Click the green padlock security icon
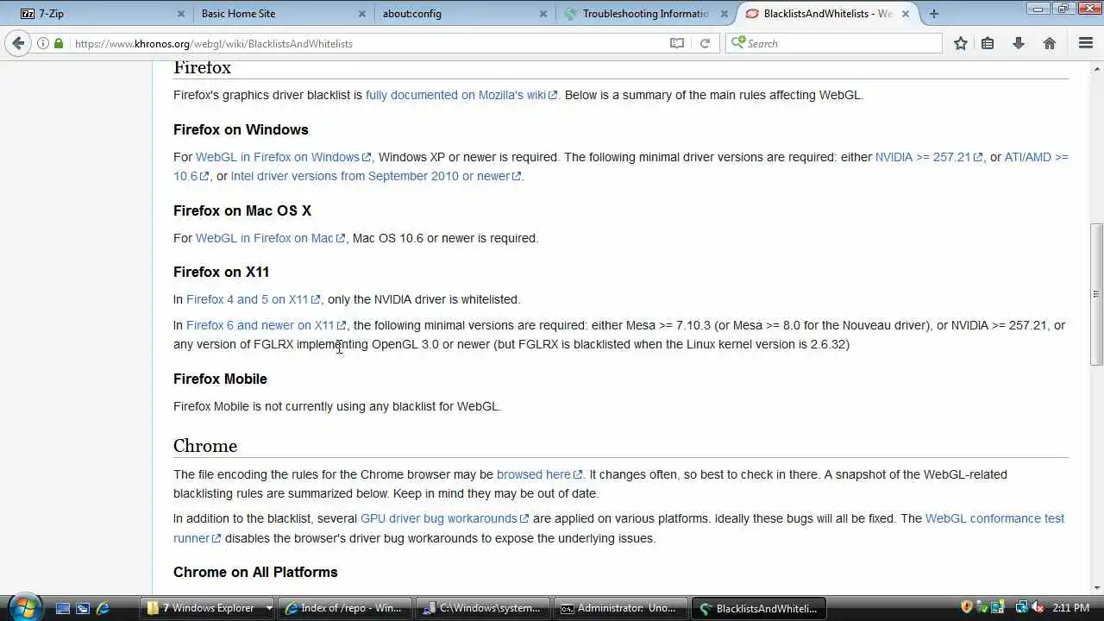This screenshot has width=1104, height=621. (59, 43)
